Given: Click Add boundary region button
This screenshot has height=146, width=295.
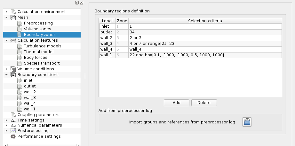Looking at the screenshot, I should click(x=177, y=103).
